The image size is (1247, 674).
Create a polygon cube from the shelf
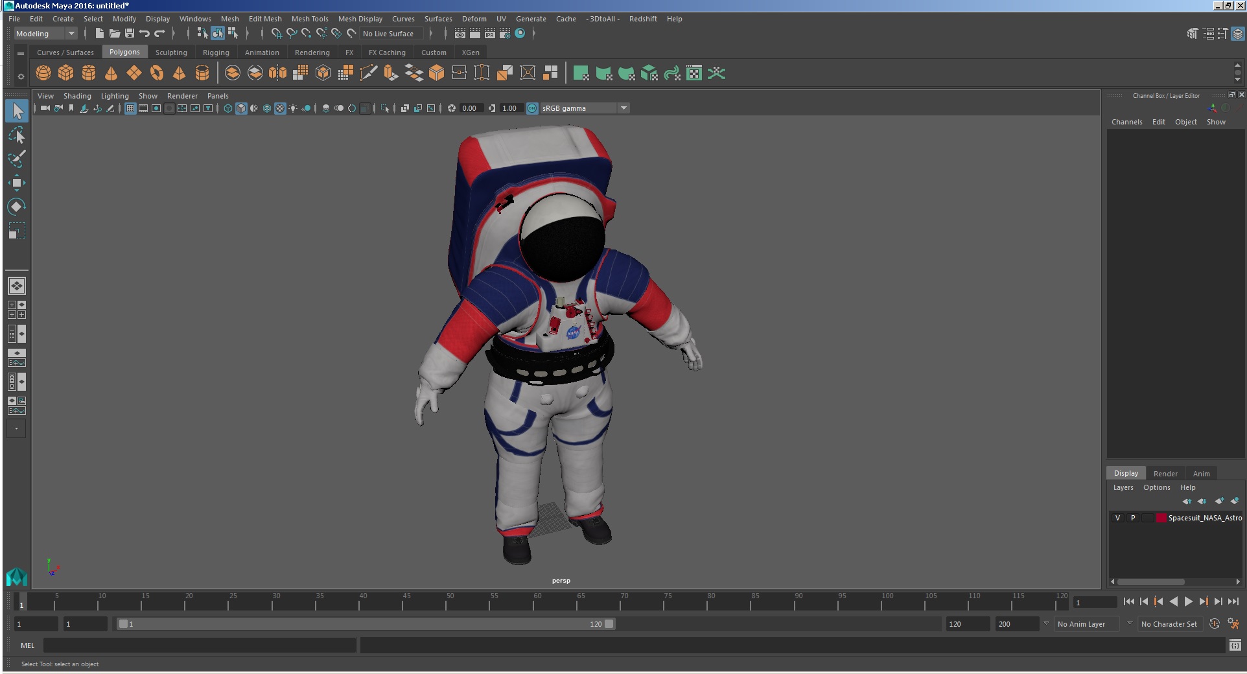[x=66, y=73]
